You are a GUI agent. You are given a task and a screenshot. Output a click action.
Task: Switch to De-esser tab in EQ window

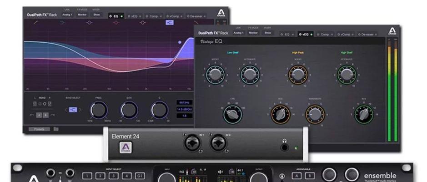196,16
